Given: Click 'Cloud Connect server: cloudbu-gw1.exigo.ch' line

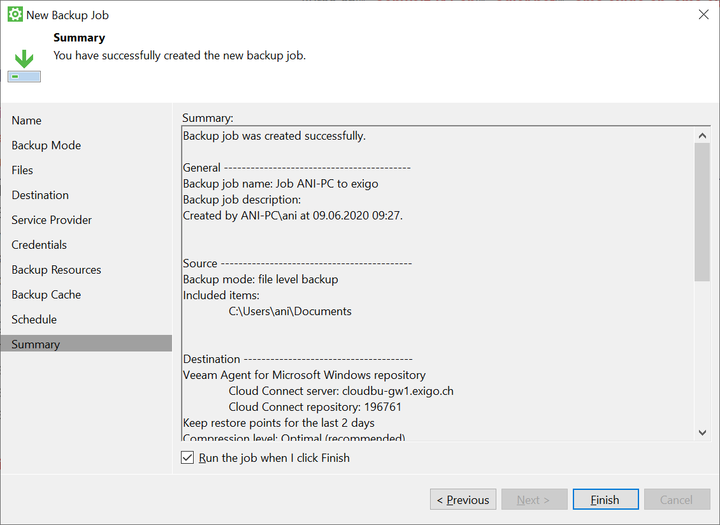Looking at the screenshot, I should pos(341,391).
